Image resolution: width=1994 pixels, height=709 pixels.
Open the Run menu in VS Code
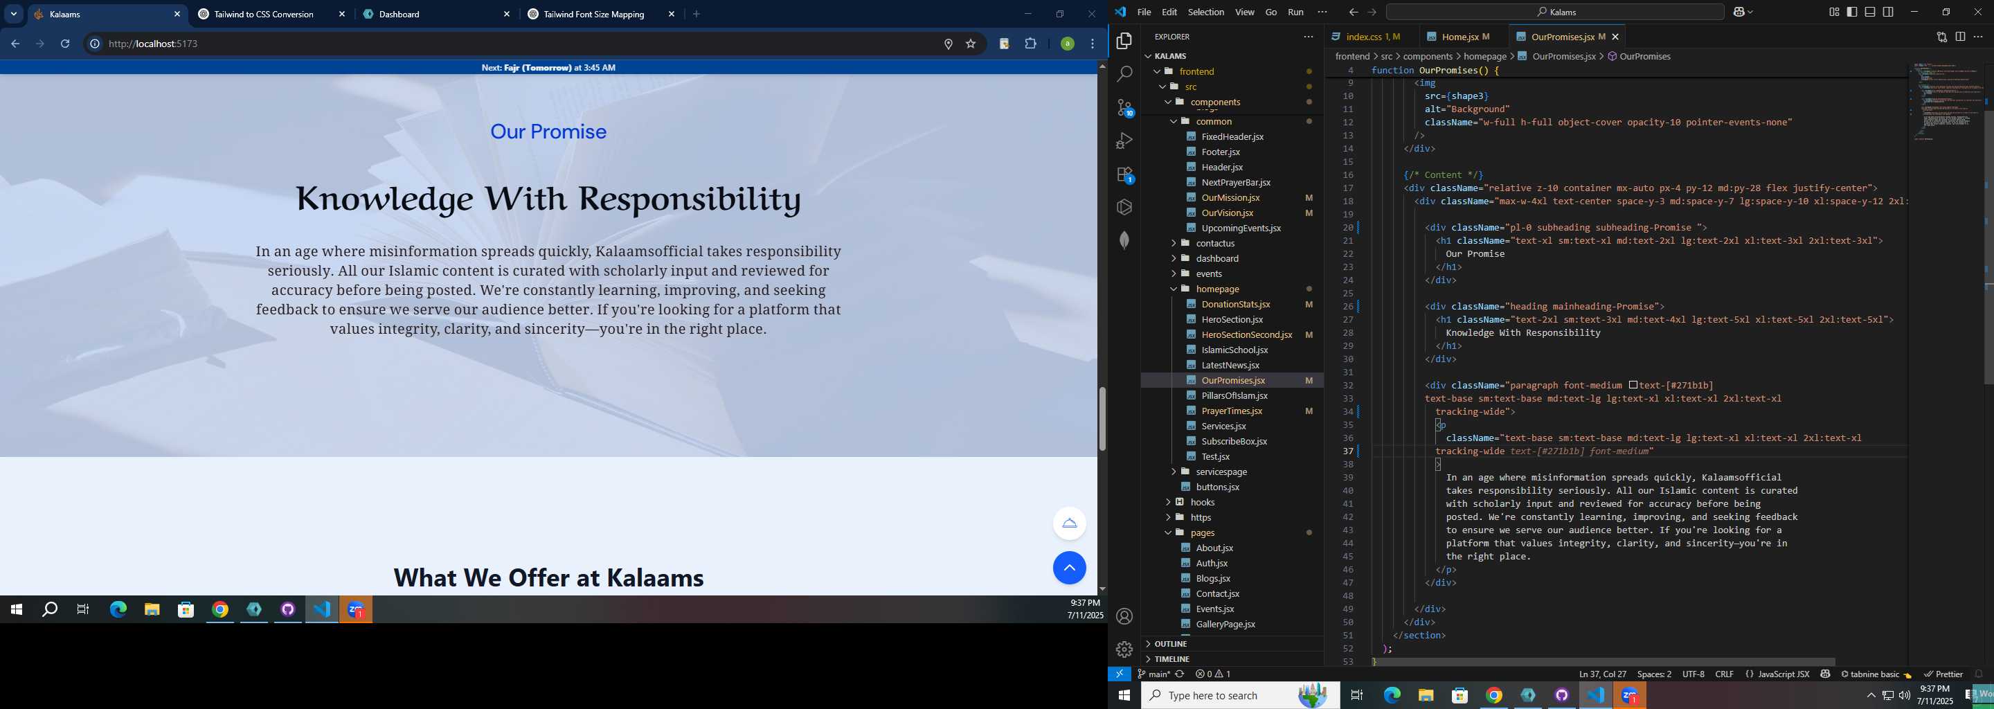click(x=1296, y=12)
